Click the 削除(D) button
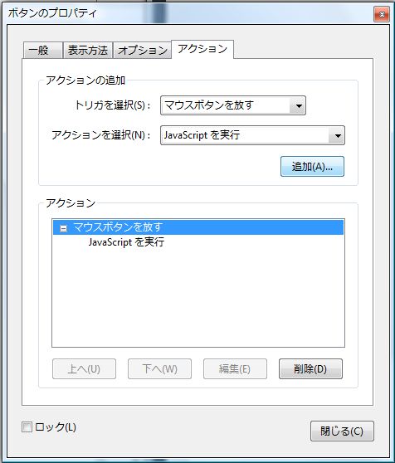Viewport: 395px width, 463px height. [x=310, y=368]
